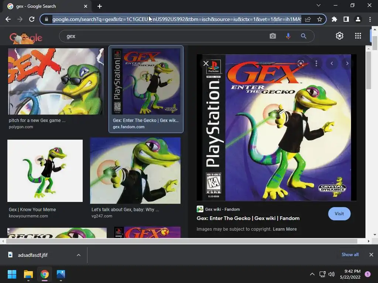Show previous image in preview

click(332, 63)
